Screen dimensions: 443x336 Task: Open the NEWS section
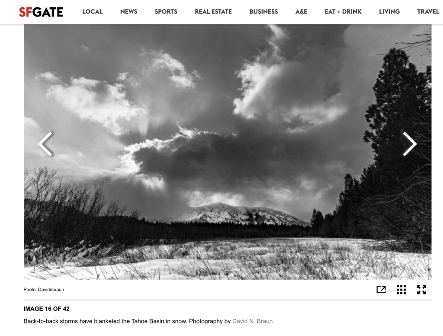[x=128, y=12]
